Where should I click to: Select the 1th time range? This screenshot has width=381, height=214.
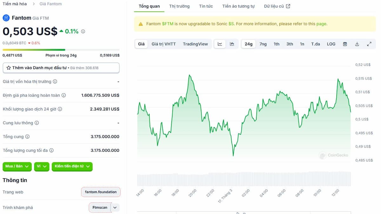point(277,44)
